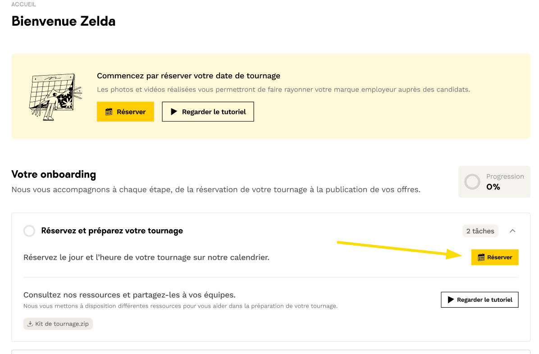Click the calendar icon in the onboarding Réserver button

pos(481,257)
